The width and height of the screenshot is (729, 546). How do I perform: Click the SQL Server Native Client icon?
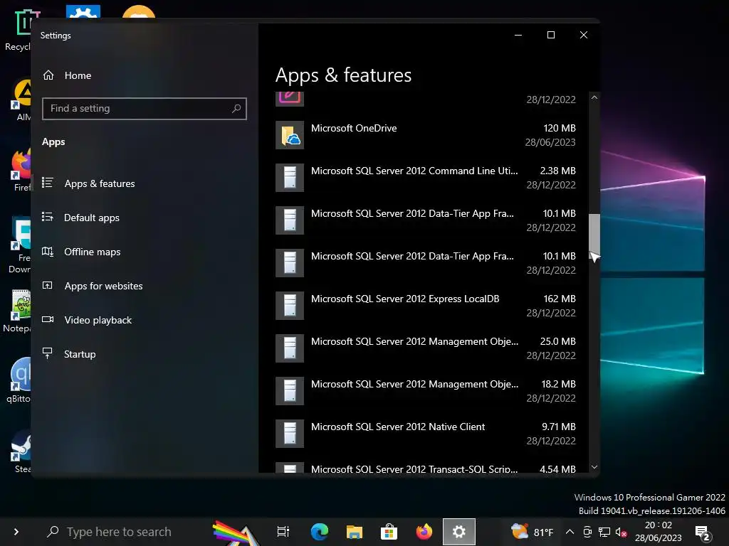(x=290, y=434)
